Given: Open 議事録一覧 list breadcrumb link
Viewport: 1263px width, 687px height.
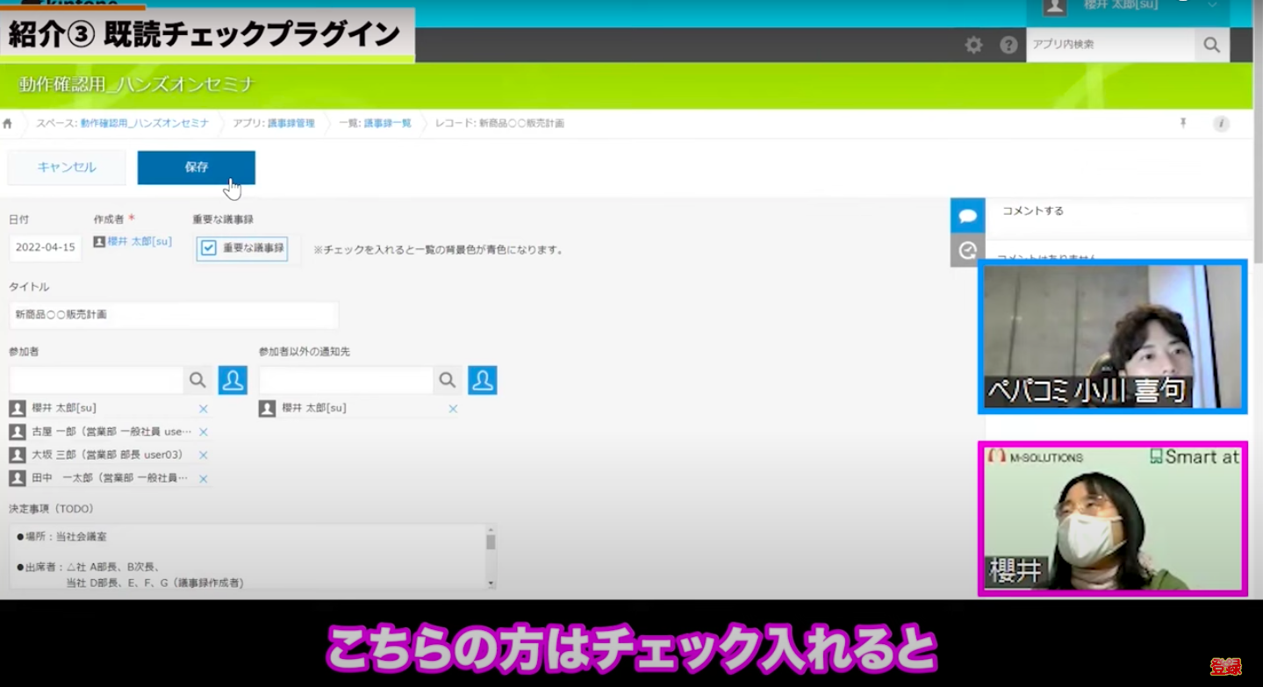Looking at the screenshot, I should click(x=387, y=124).
